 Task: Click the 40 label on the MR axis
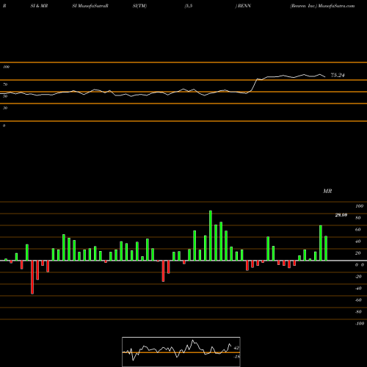358,241
